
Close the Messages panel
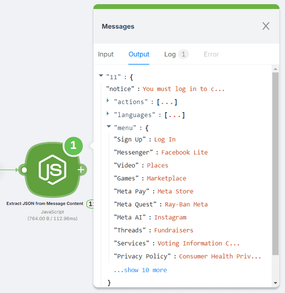coord(266,26)
